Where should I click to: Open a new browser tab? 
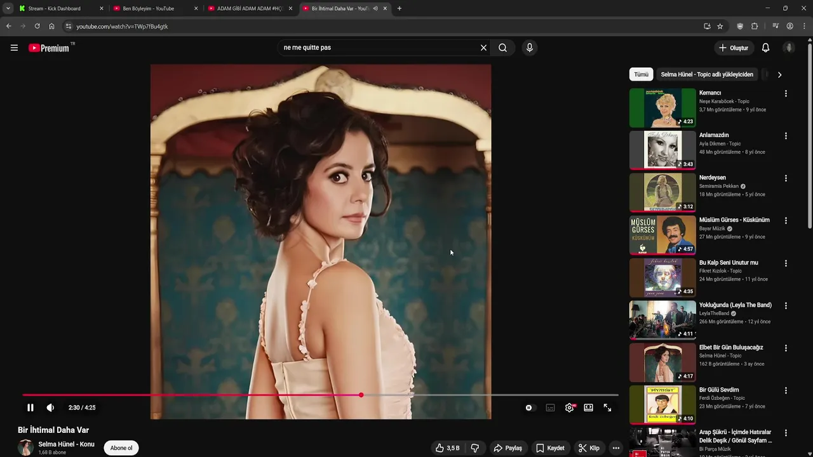click(x=400, y=8)
